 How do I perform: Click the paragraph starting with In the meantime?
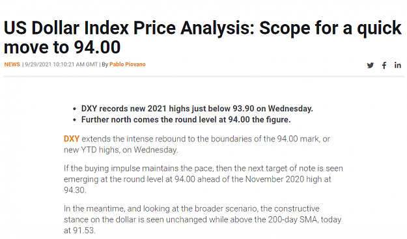coord(203,219)
